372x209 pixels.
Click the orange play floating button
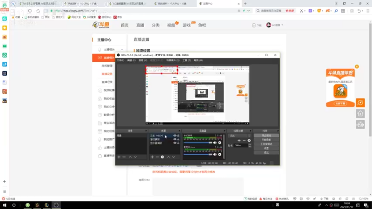(360, 103)
